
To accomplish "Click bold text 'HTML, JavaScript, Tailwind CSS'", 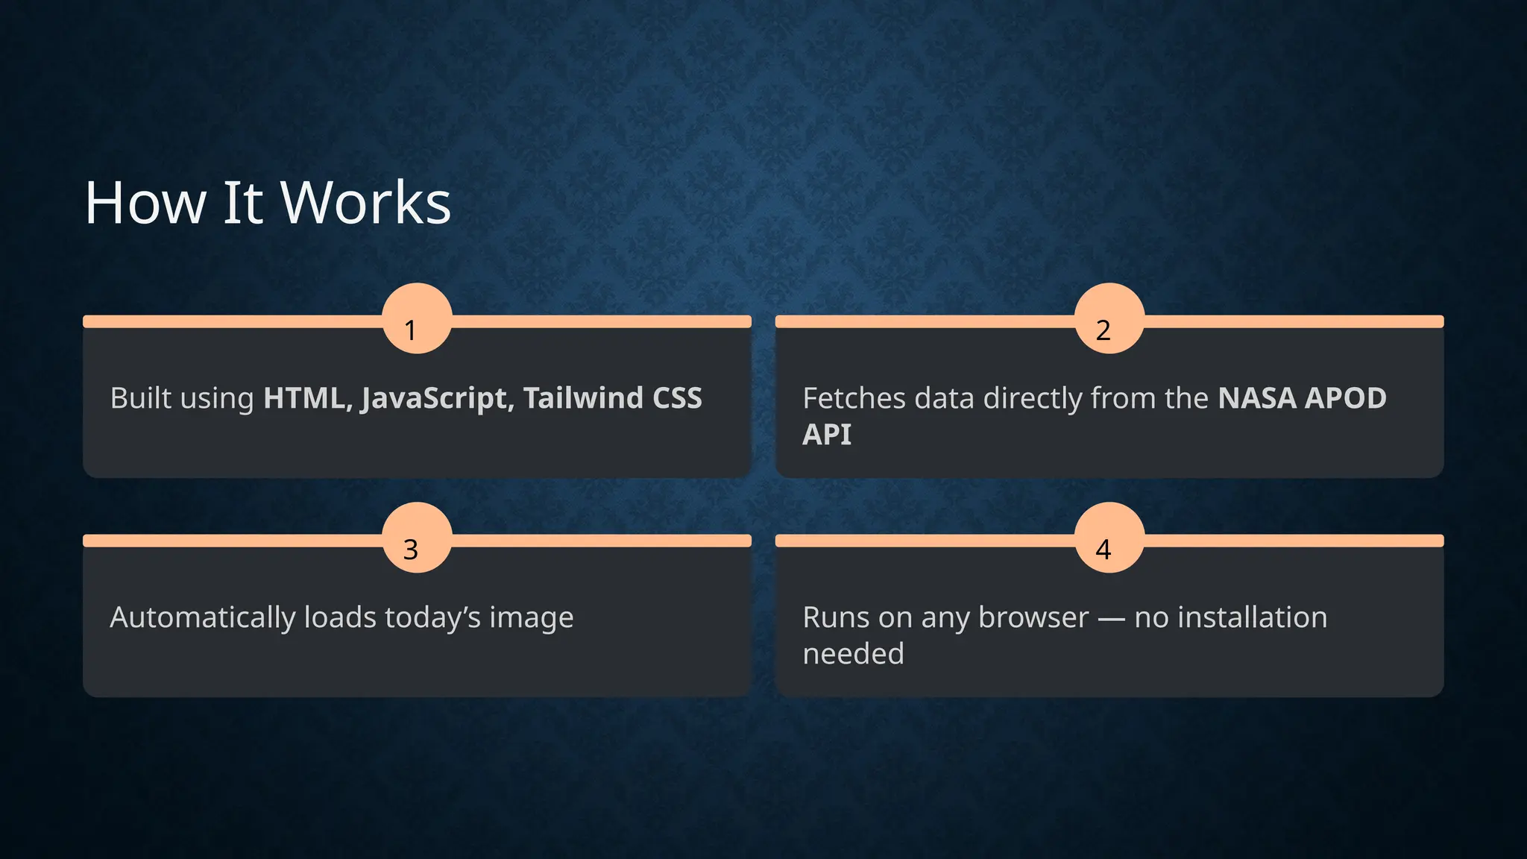I will pyautogui.click(x=482, y=398).
